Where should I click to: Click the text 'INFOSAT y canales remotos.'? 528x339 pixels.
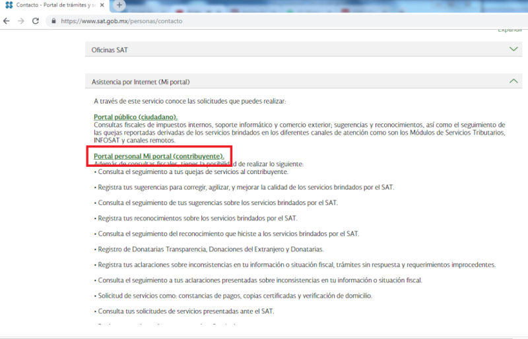(x=135, y=140)
